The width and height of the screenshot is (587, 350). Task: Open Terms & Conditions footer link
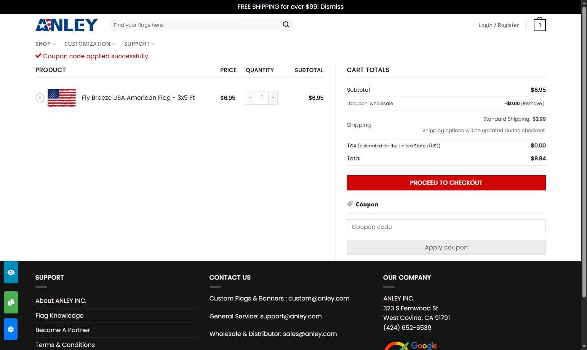pos(65,345)
